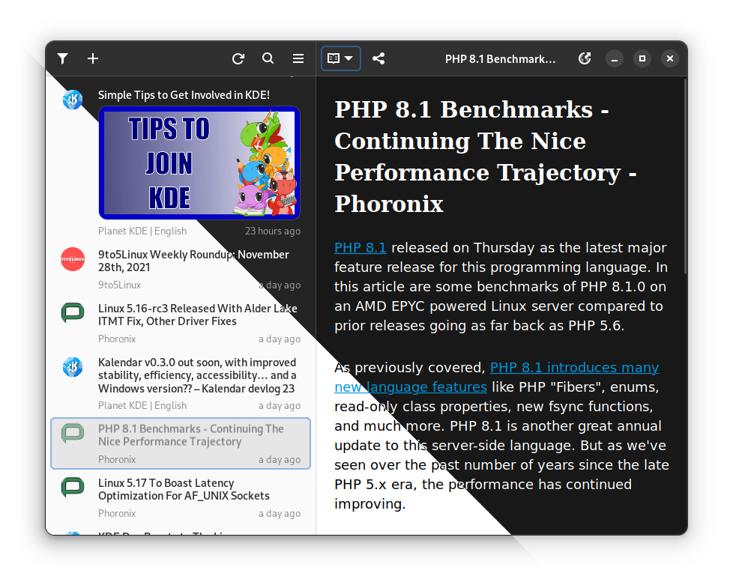Open the feed filter icon

click(63, 58)
